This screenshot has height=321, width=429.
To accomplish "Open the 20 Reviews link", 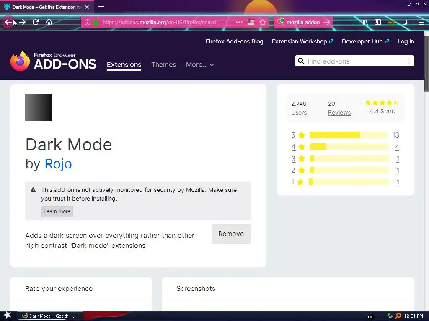I will point(339,108).
